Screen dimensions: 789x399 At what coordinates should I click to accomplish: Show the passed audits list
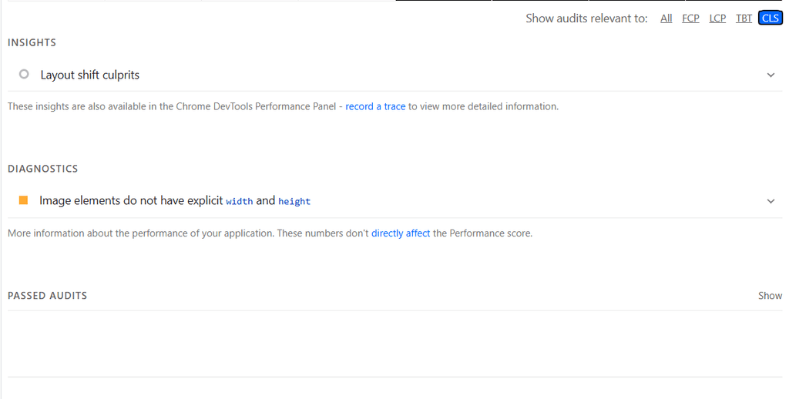pos(770,295)
